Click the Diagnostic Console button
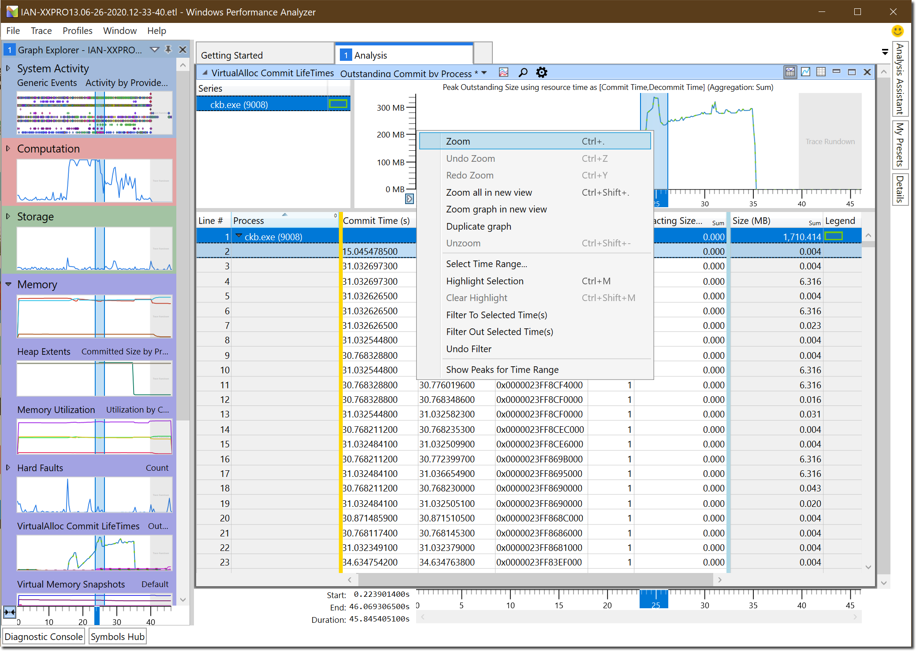 pos(44,636)
